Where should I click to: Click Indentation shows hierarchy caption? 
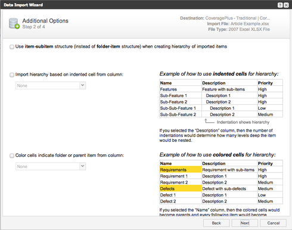pyautogui.click(x=243, y=122)
